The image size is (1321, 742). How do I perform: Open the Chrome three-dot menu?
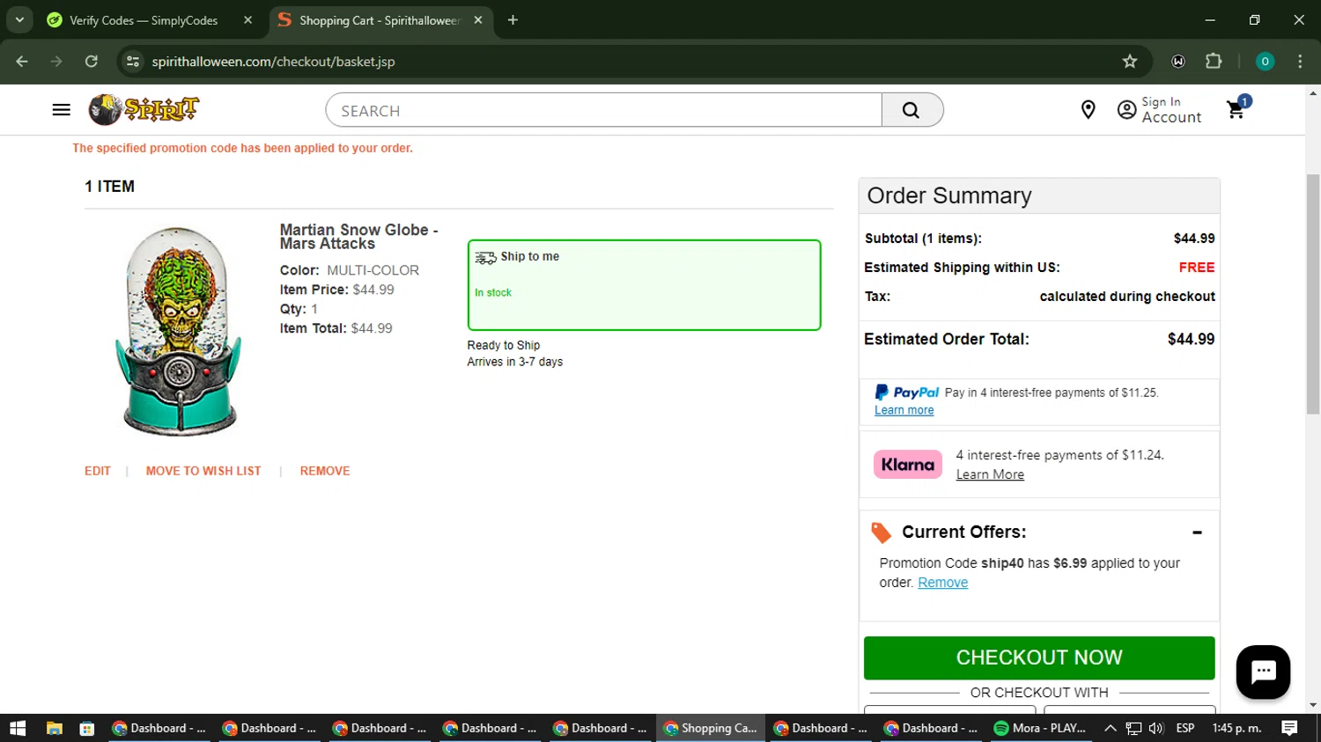click(1300, 62)
